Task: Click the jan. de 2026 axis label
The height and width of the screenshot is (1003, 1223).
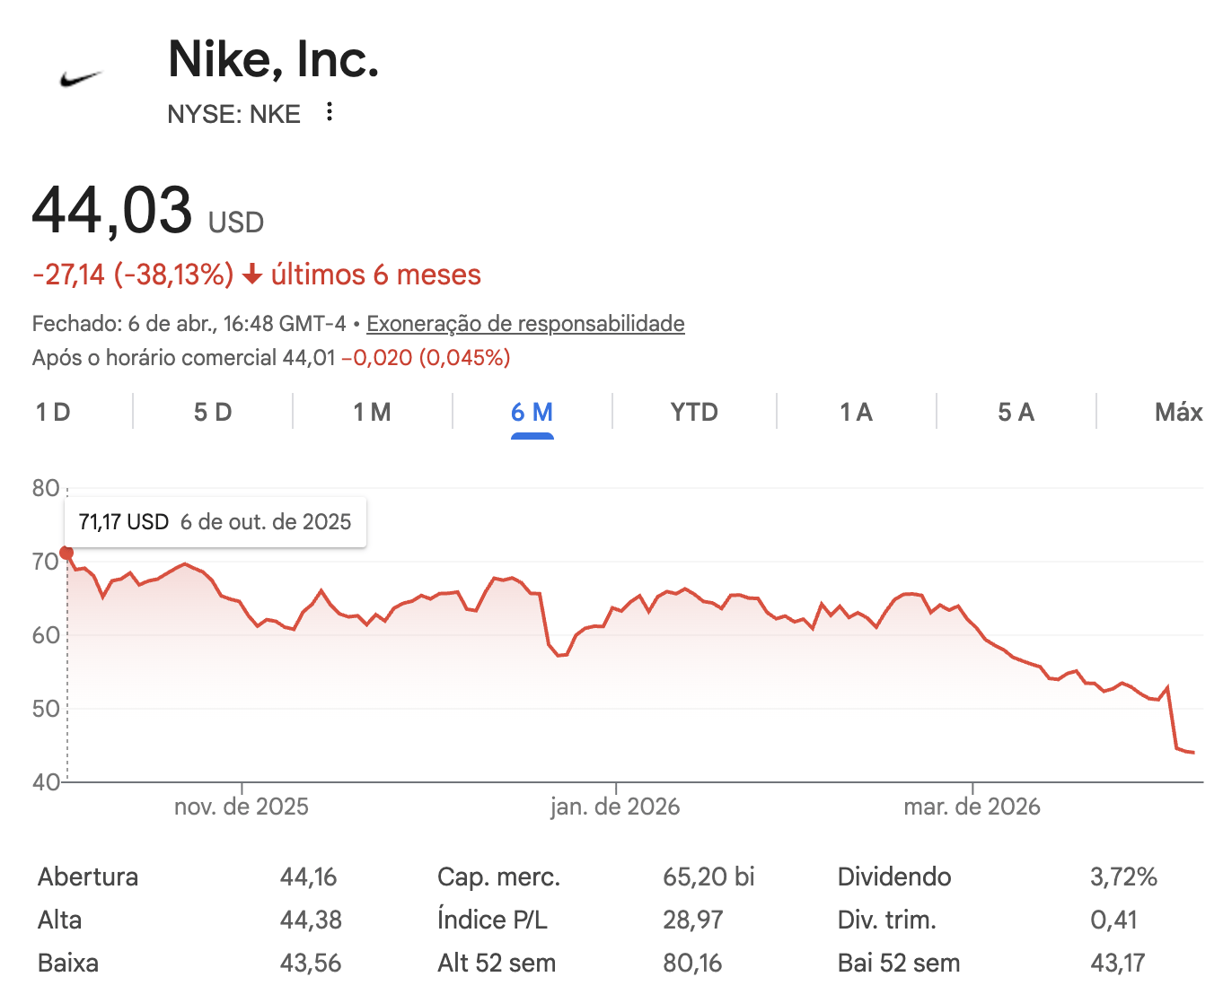Action: click(615, 807)
